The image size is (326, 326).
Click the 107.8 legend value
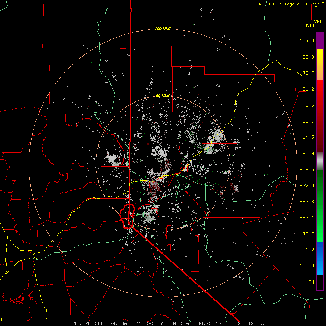(x=307, y=41)
